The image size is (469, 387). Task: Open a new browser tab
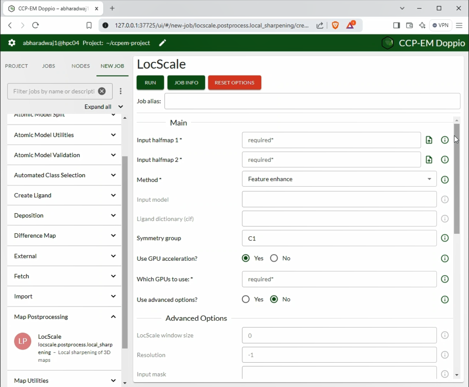(112, 8)
